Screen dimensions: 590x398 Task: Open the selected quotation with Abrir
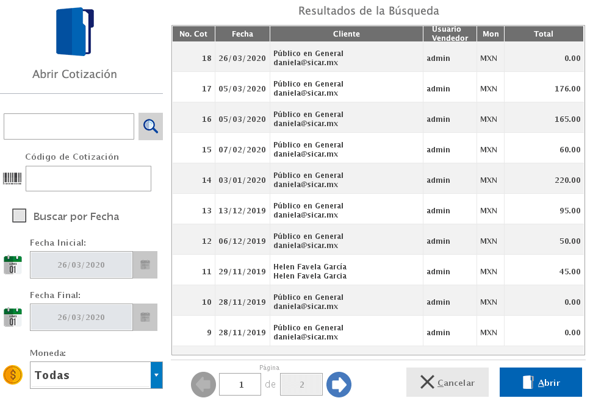pos(540,381)
